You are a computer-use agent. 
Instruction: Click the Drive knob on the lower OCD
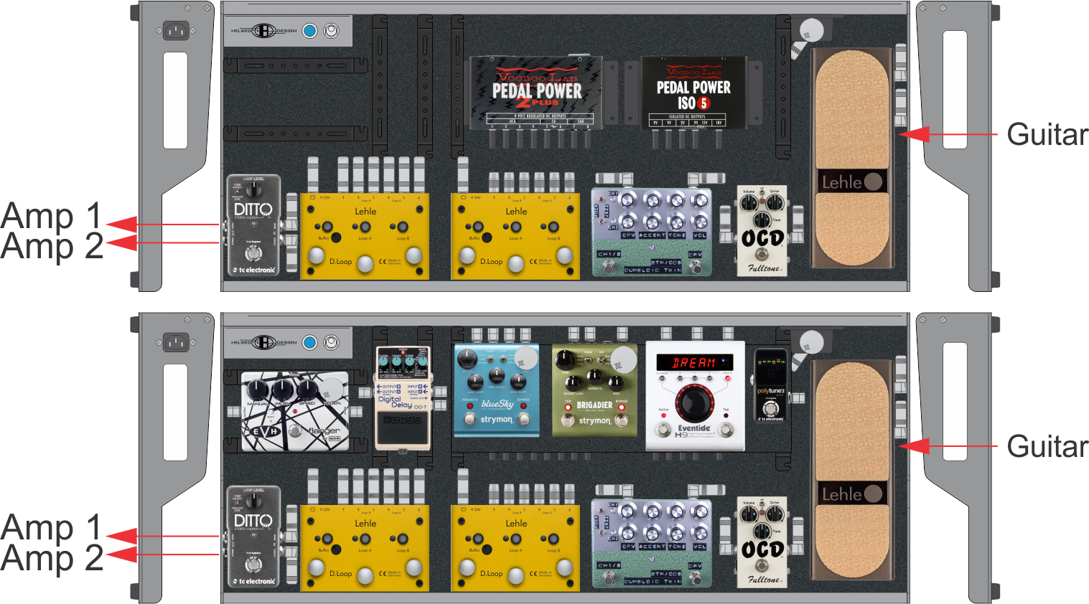(774, 515)
